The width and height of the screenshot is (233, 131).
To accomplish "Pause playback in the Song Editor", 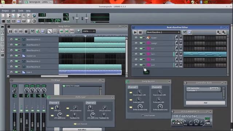I will click(x=11, y=31).
